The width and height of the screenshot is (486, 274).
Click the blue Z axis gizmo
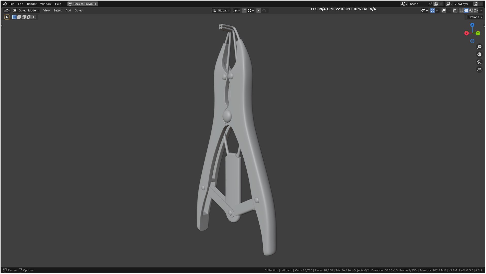coord(472,25)
